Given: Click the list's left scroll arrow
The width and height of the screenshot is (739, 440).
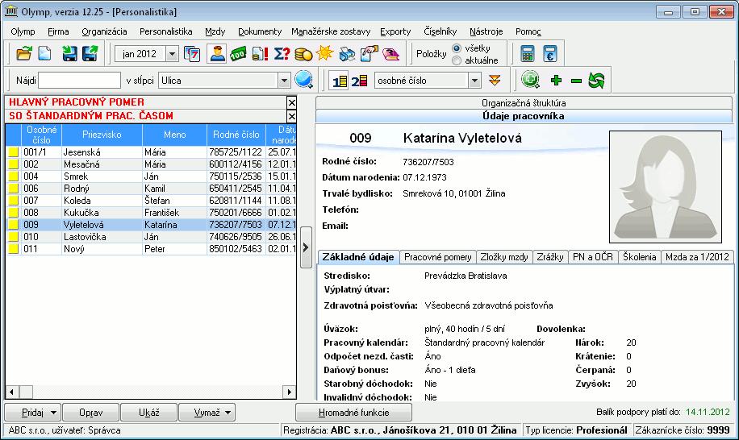Looking at the screenshot, I should tap(12, 392).
